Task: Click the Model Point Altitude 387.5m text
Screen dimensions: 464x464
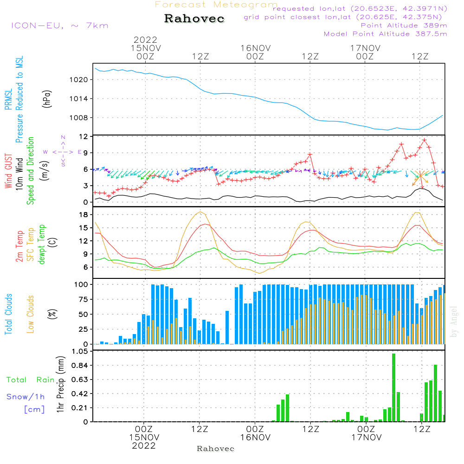Action: 385,34
